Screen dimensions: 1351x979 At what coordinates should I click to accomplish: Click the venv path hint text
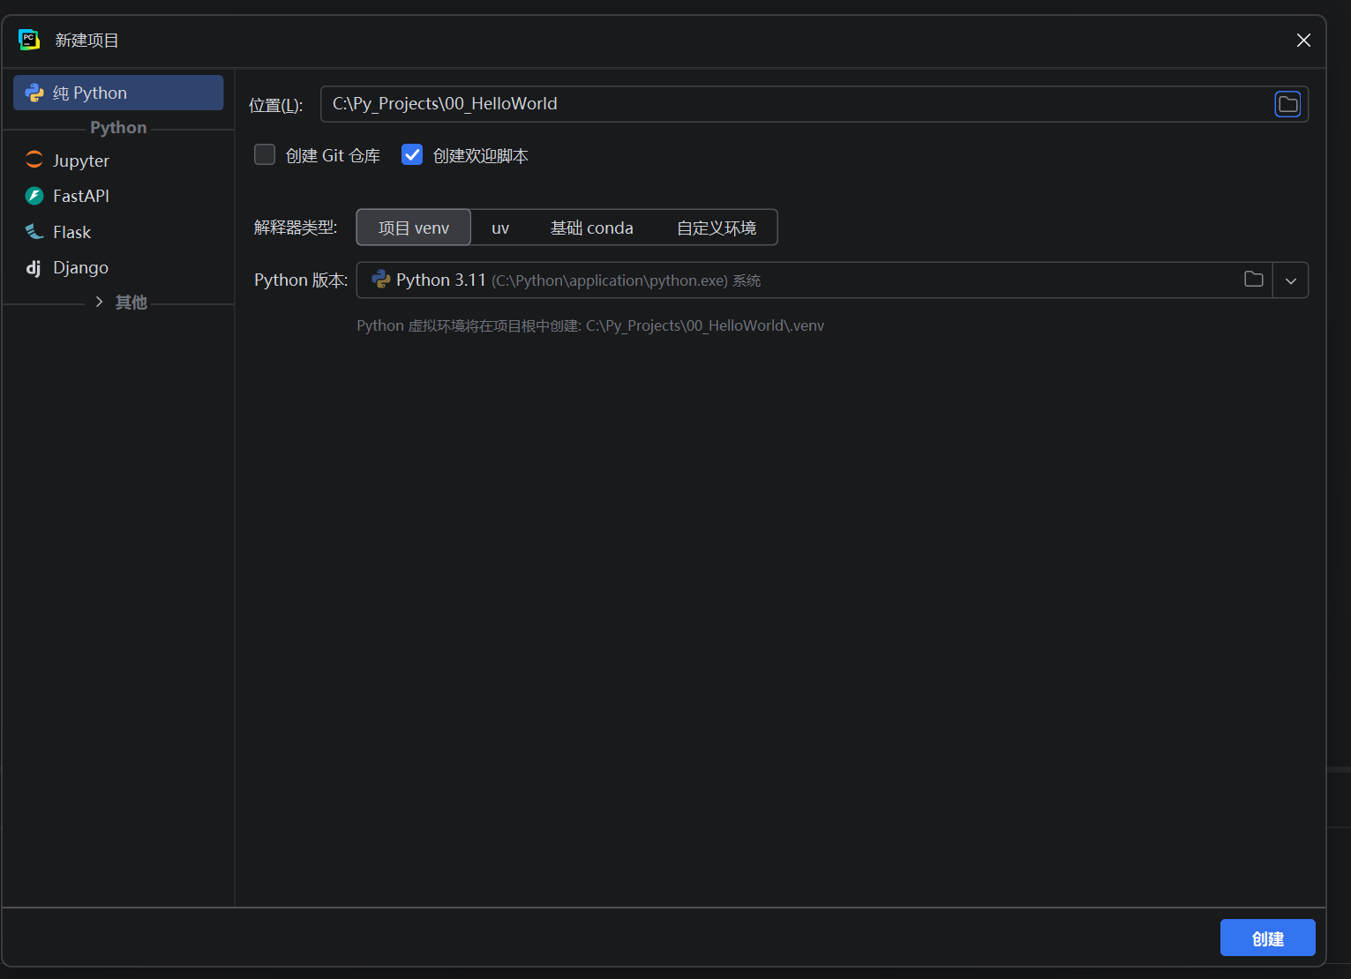click(x=590, y=325)
